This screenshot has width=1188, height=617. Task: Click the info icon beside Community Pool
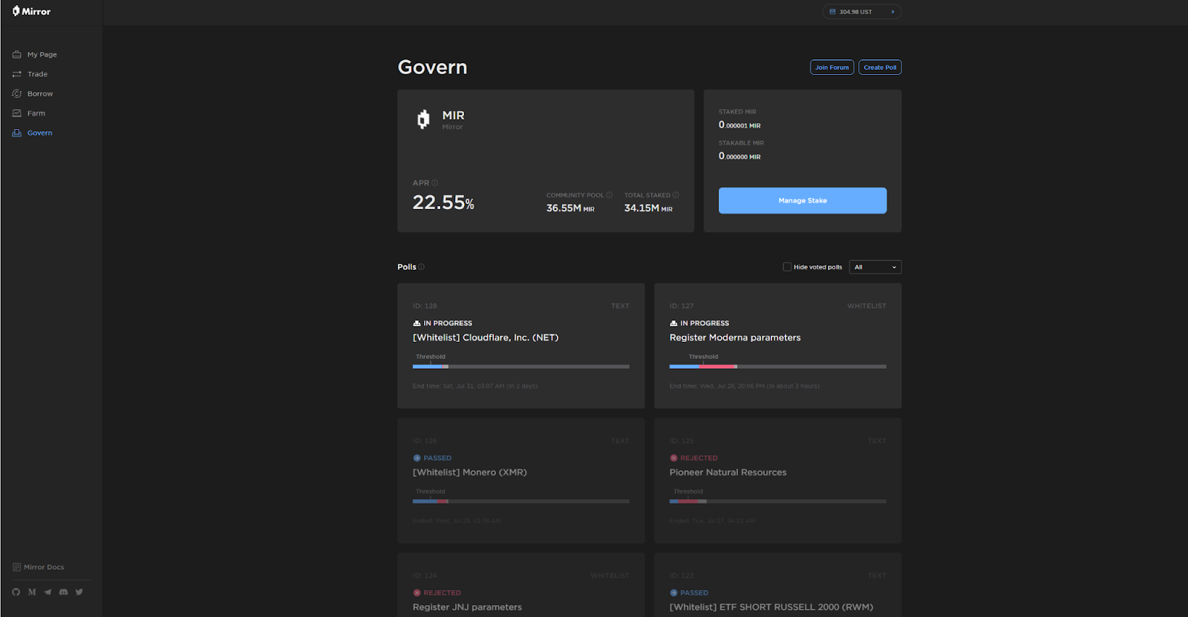610,195
